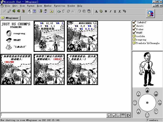Open the Room menu
This screenshot has height=122, width=163.
click(39, 6)
